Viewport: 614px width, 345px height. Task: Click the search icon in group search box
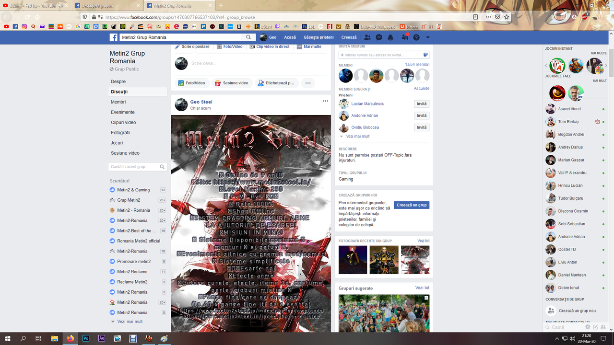162,167
